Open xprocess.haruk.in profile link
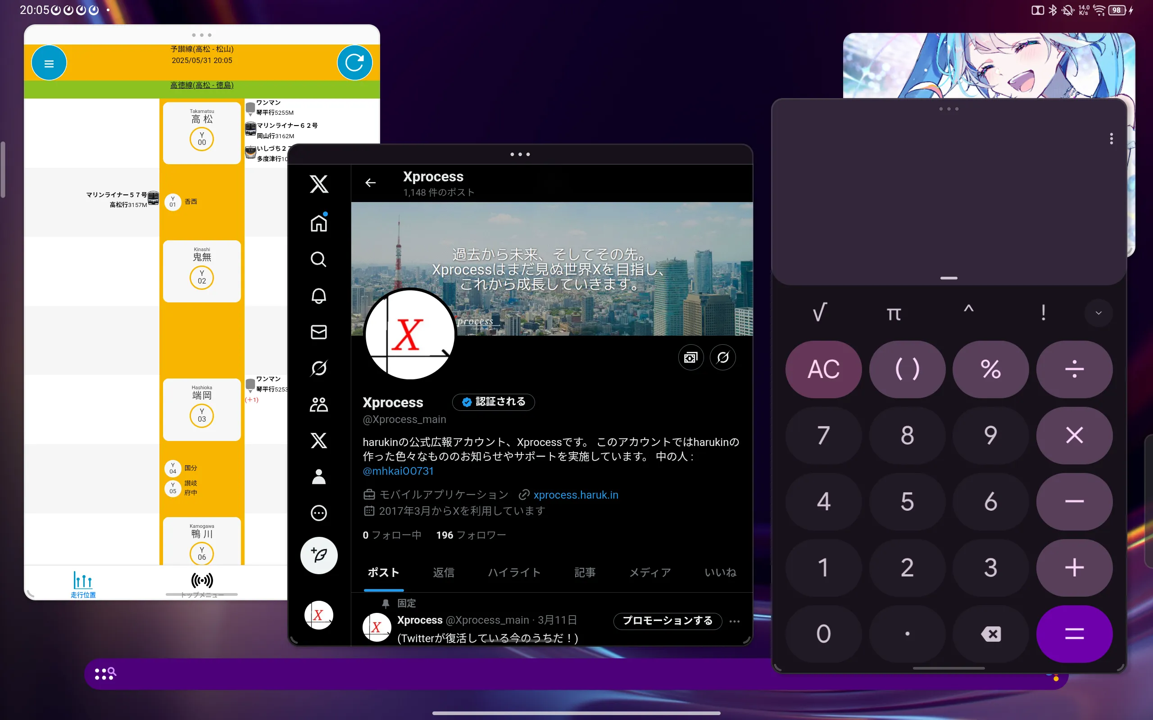 coord(576,495)
